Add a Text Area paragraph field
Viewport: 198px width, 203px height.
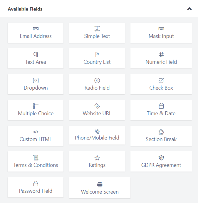tap(36, 58)
